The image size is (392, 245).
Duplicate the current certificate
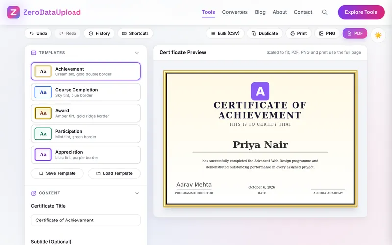265,33
